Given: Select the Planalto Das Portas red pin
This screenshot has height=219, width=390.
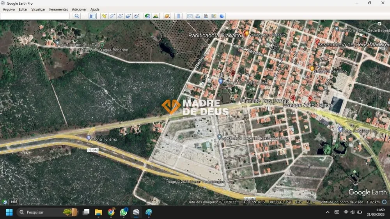Looking at the screenshot, I should [293, 98].
